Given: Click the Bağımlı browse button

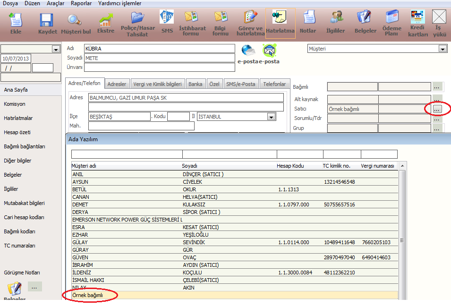Looking at the screenshot, I should point(437,87).
